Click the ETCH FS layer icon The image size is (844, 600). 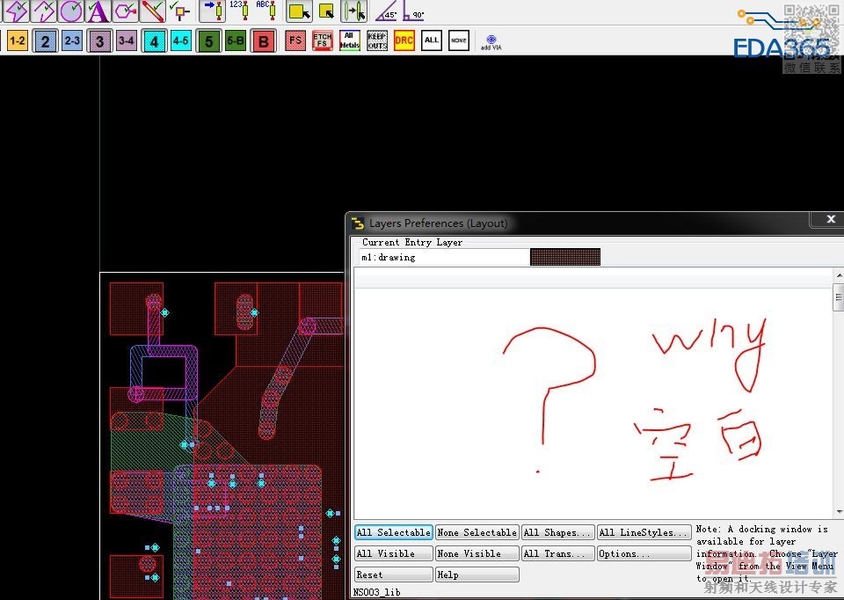coord(323,40)
